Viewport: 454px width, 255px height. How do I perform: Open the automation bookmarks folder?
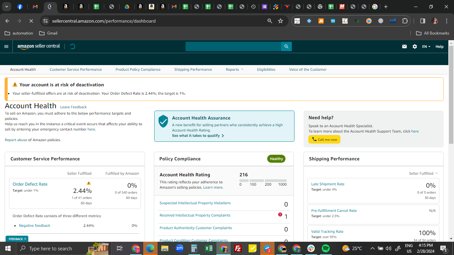pos(19,33)
